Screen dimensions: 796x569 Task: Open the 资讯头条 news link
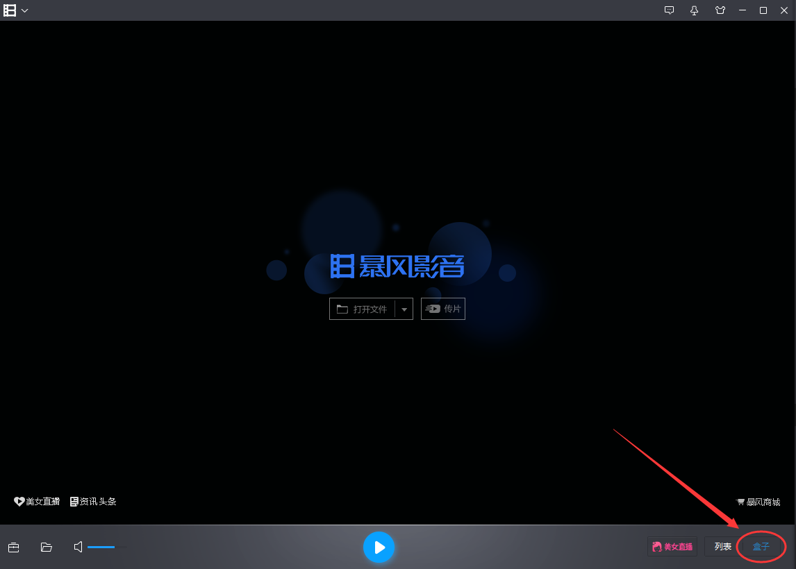[93, 502]
